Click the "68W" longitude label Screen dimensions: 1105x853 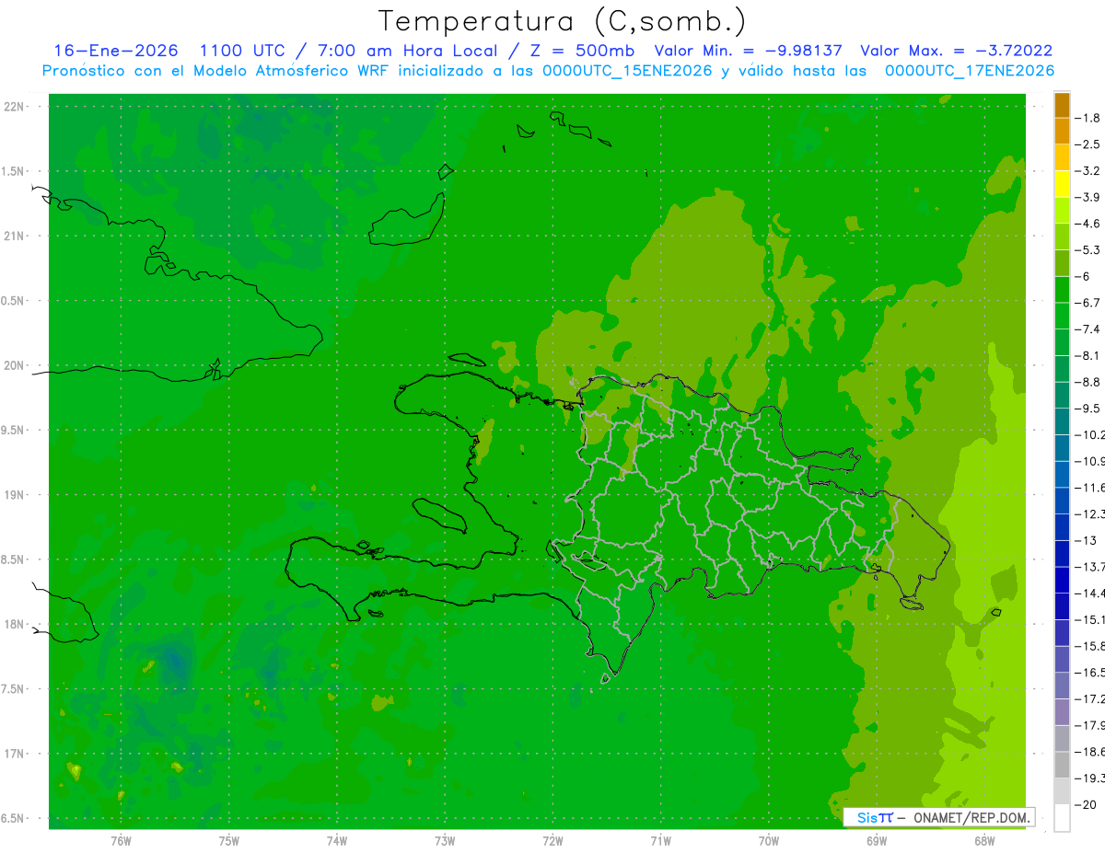(x=984, y=840)
